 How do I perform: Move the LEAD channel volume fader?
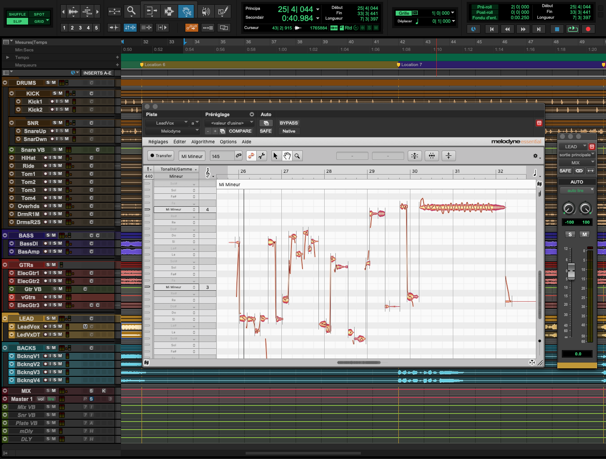(571, 271)
